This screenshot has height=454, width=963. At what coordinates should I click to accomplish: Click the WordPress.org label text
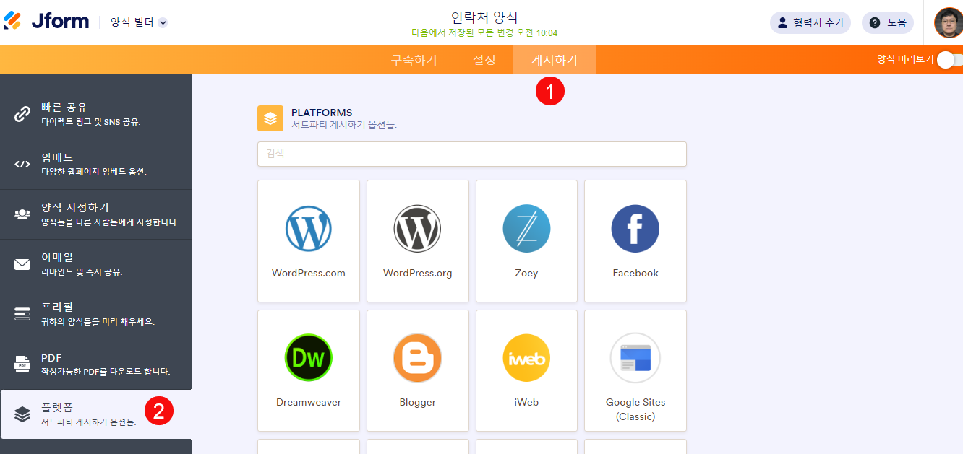pos(417,274)
